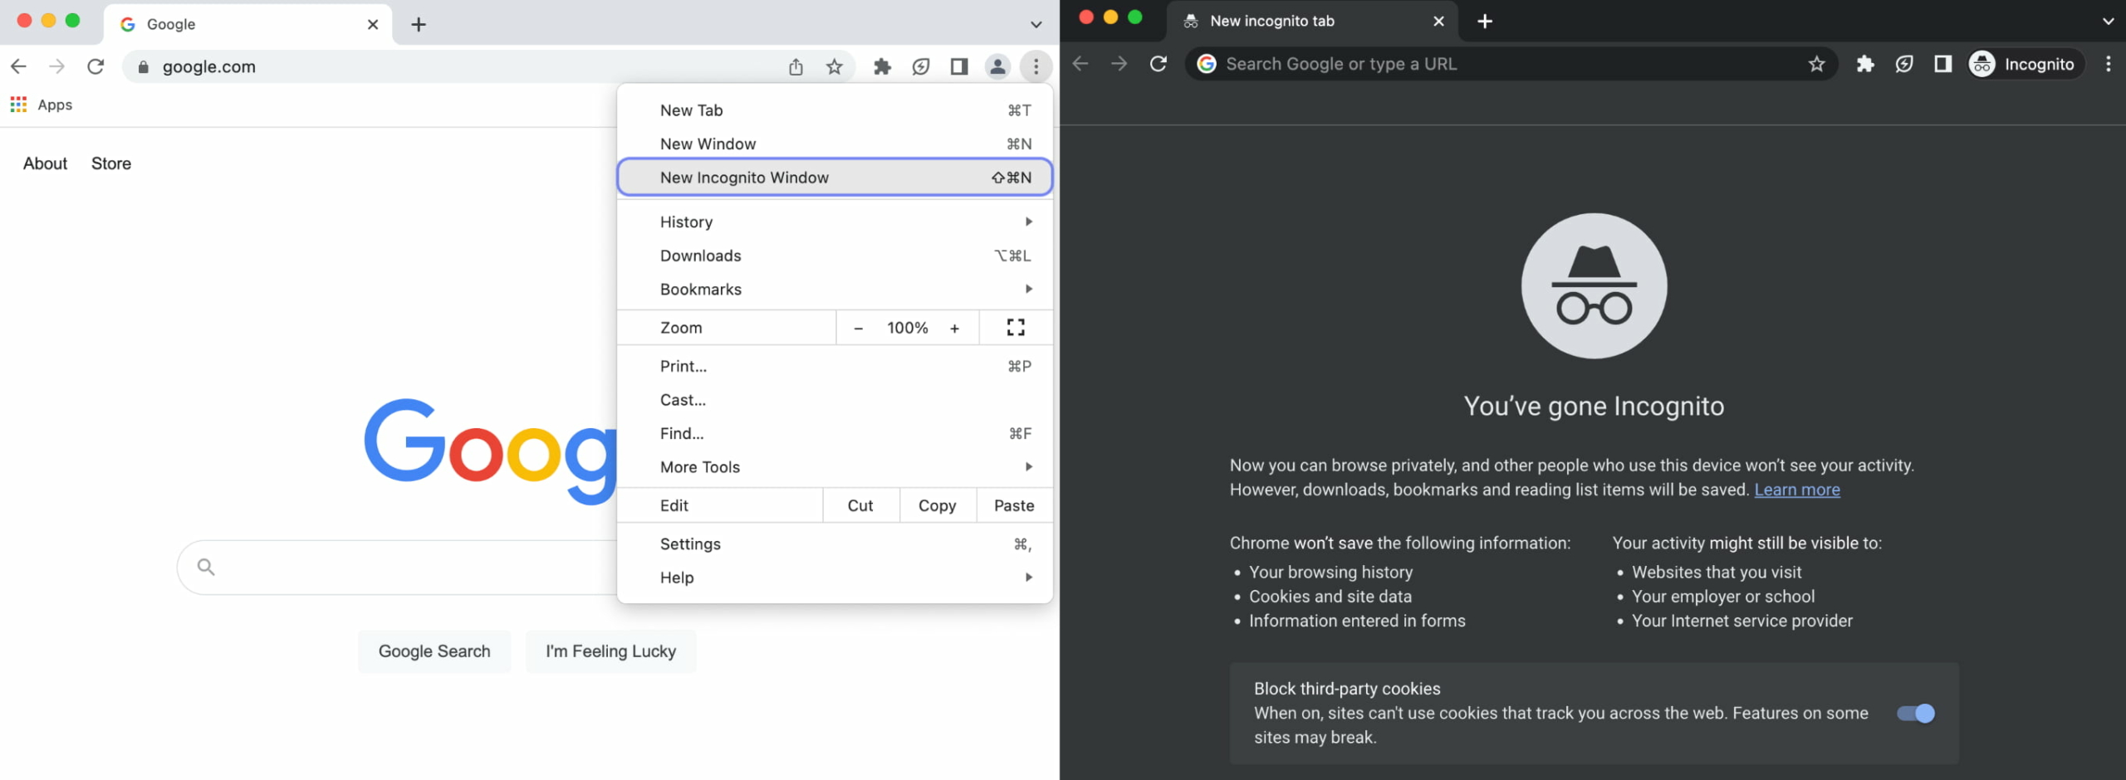Screen dimensions: 2126x780
Task: Choose New Incognito Window menu item
Action: pyautogui.click(x=835, y=178)
